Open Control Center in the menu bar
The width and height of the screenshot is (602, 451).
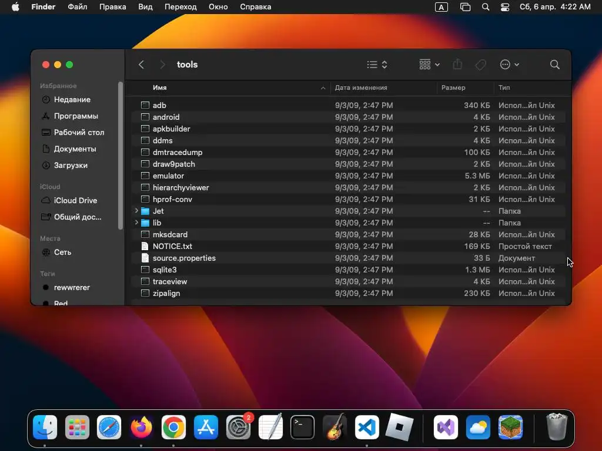click(505, 7)
